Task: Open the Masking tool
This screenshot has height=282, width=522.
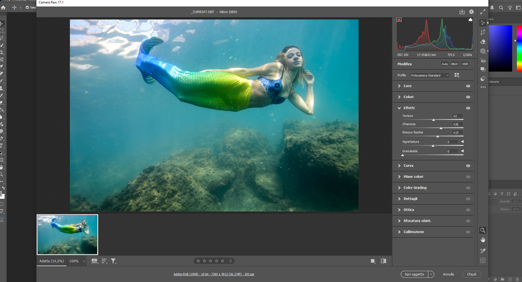Action: click(483, 51)
